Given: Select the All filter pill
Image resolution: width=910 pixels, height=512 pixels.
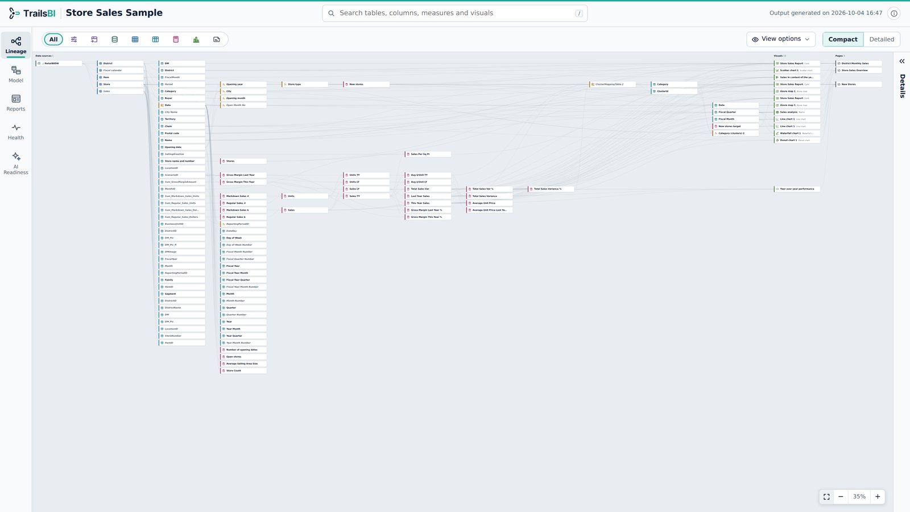Looking at the screenshot, I should [x=53, y=39].
